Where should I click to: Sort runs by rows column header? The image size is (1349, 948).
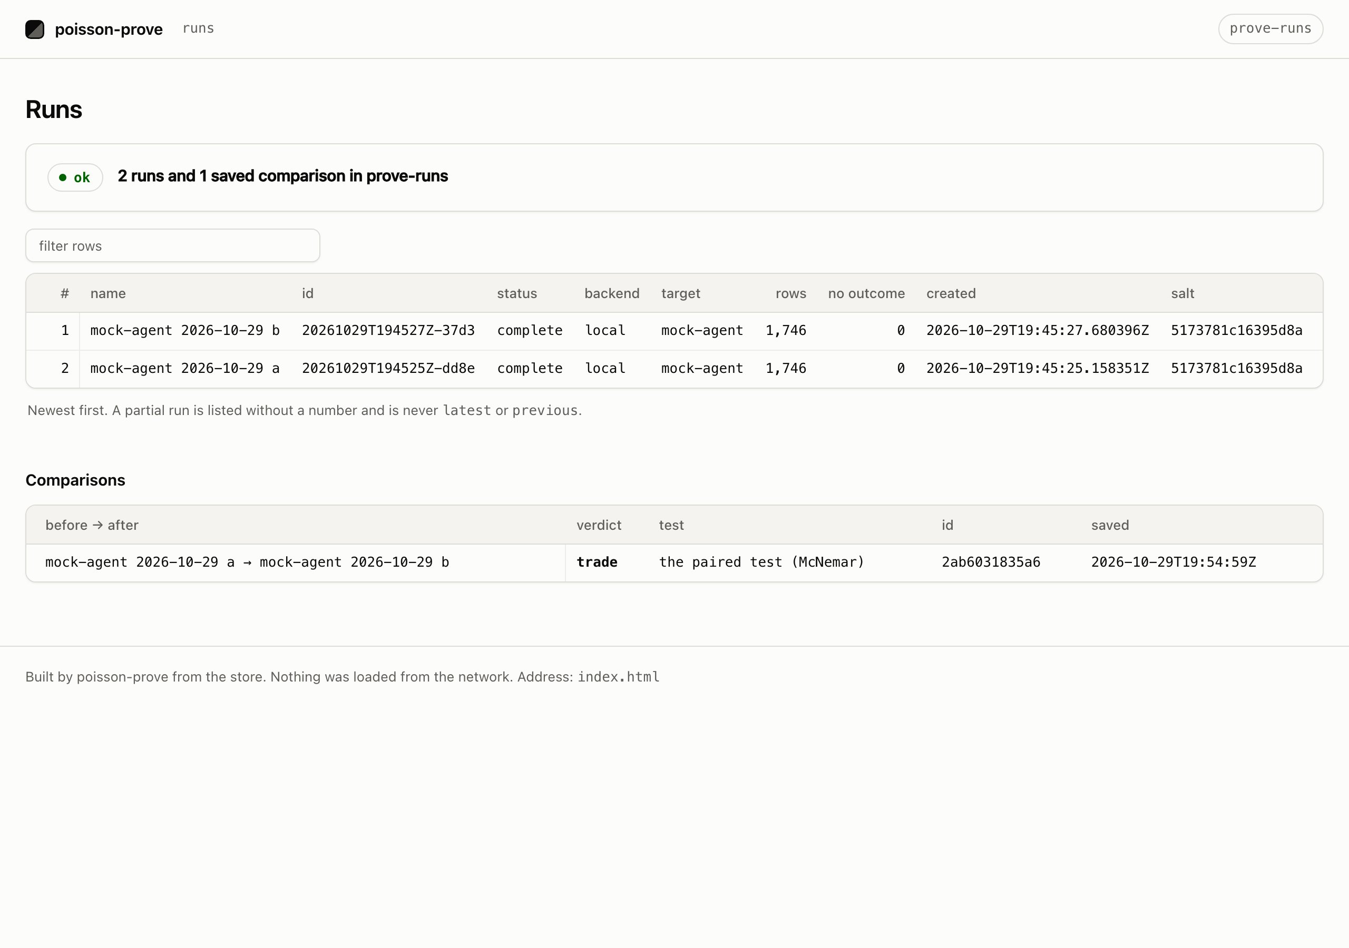791,293
